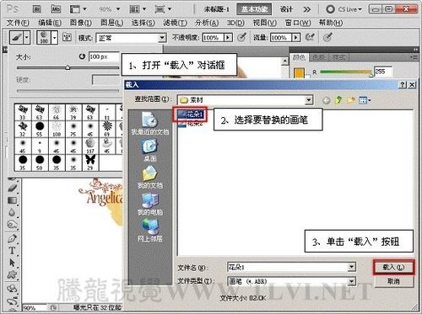Switch to the 设计 Design workspace
Screen dimensions: 422x314
[286, 9]
